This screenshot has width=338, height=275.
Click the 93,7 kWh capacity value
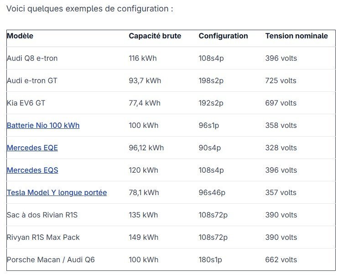[x=145, y=80]
